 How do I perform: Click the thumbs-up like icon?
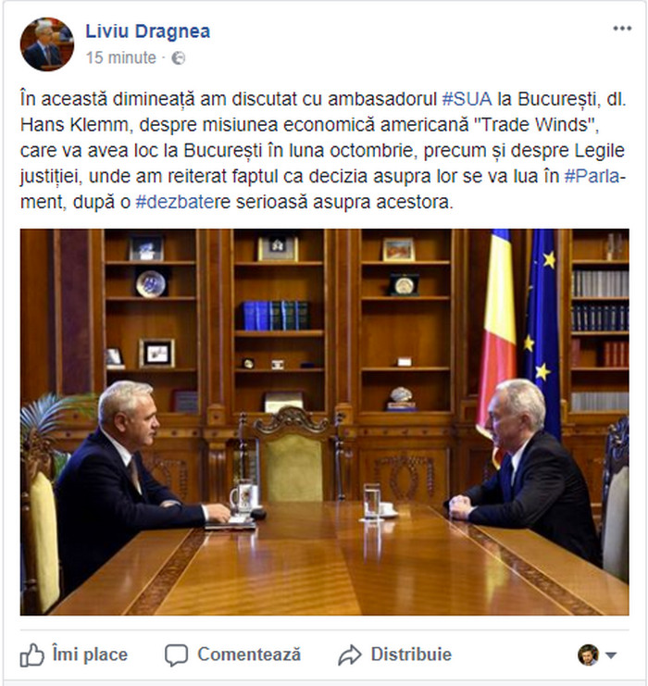coord(32,655)
